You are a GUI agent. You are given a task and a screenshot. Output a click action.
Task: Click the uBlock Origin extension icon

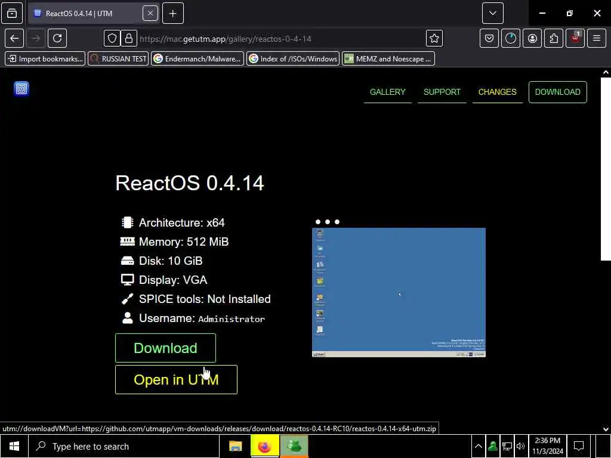tap(575, 38)
